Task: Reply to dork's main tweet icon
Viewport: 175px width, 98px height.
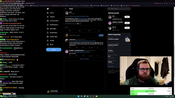Action: 70,31
